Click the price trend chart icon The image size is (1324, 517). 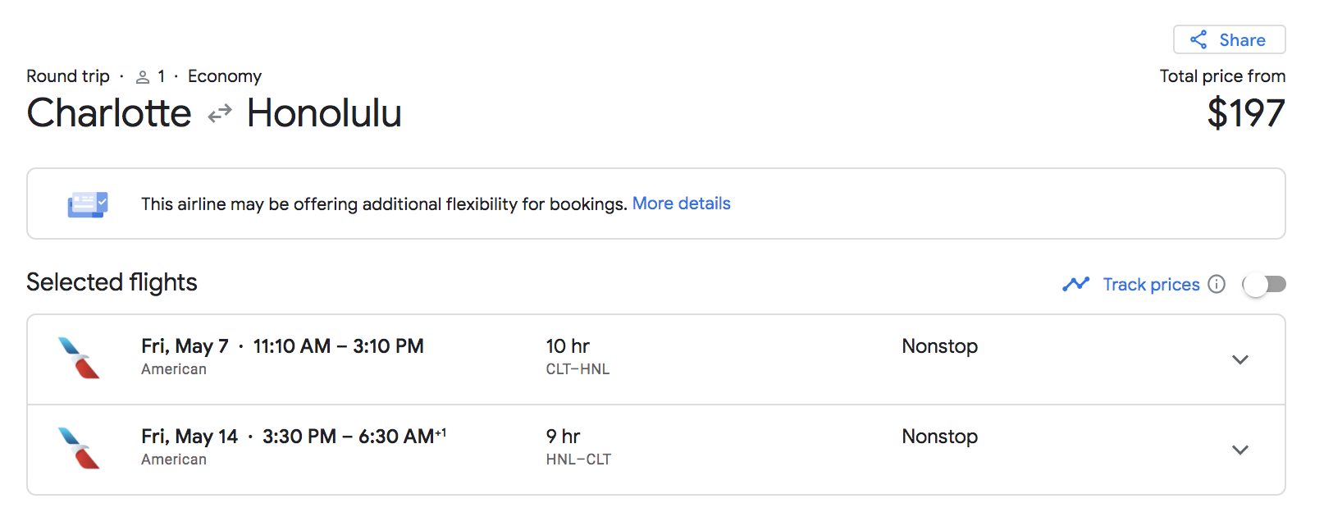1075,284
